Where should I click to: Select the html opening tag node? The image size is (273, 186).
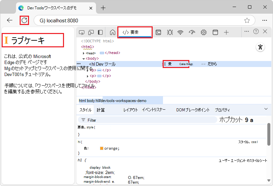pyautogui.click(x=88, y=47)
